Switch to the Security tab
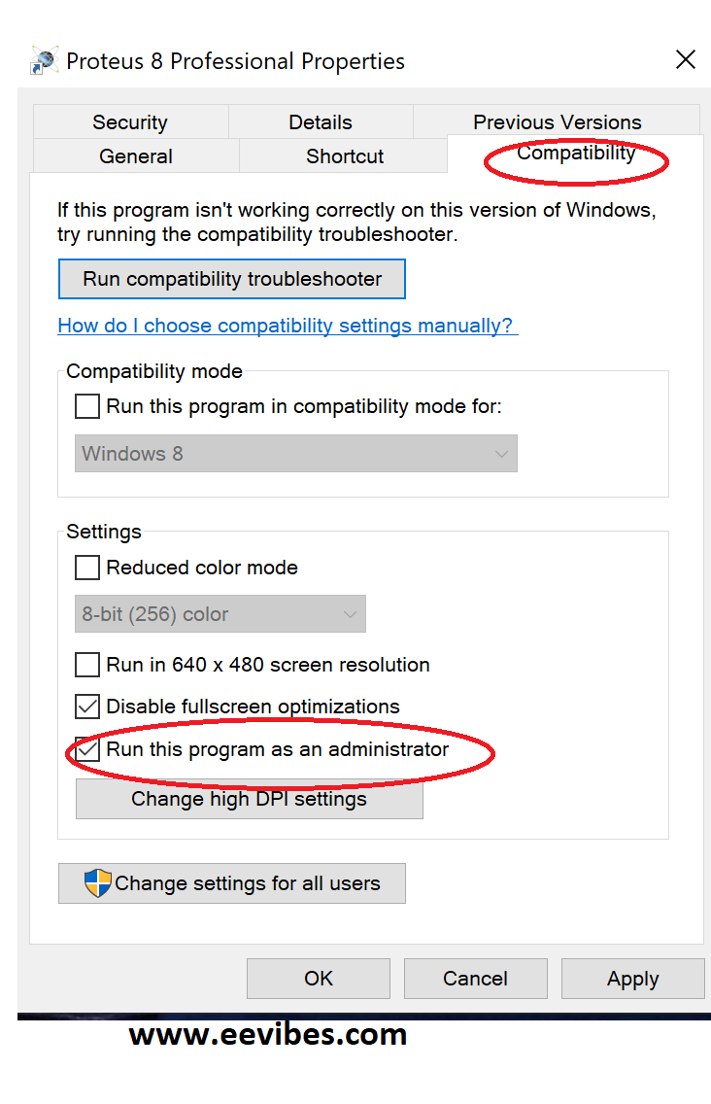Viewport: 711px width, 1104px height. tap(130, 121)
